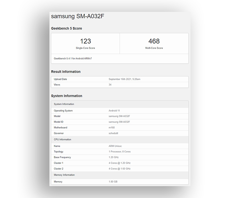Select the 4 Cores @ 1.60 GHz value

point(120,169)
